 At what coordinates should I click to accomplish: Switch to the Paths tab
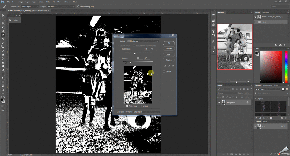point(265,122)
